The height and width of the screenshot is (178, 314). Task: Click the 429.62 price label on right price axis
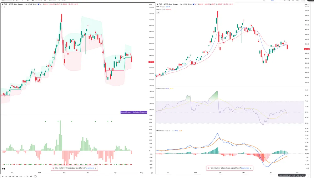coord(307,49)
